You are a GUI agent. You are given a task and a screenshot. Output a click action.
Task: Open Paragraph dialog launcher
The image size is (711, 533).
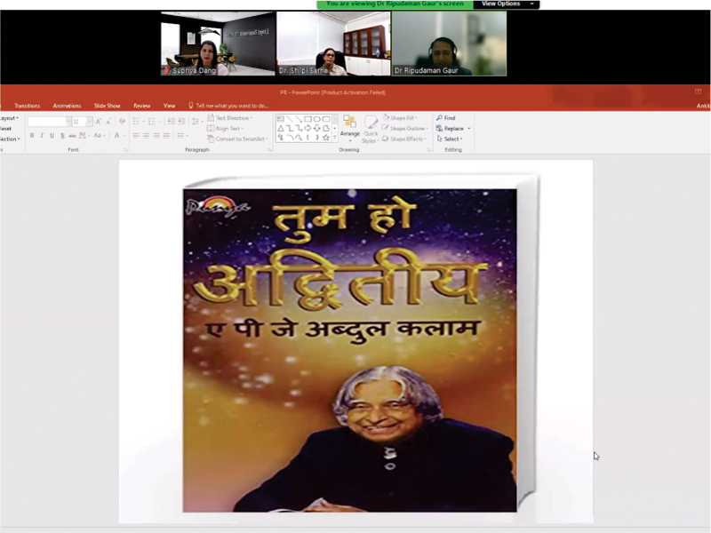pos(269,149)
